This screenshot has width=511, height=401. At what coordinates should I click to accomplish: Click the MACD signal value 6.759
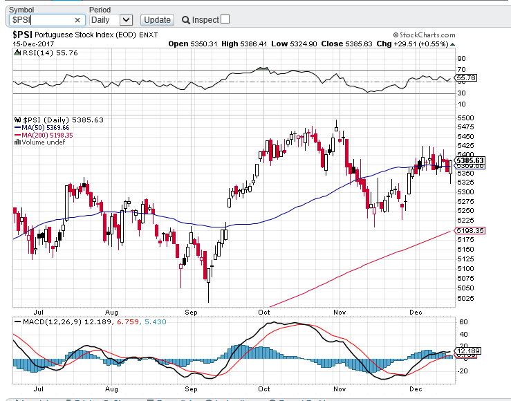[x=127, y=322]
